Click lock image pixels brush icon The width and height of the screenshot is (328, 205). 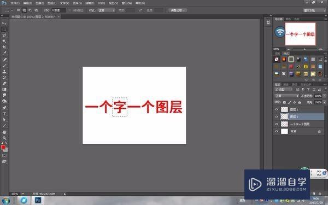point(290,102)
